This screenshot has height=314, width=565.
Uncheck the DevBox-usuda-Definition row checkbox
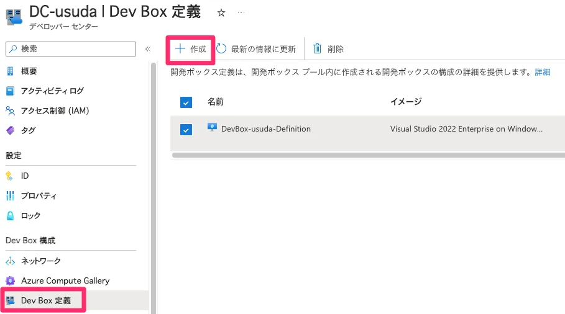[186, 130]
